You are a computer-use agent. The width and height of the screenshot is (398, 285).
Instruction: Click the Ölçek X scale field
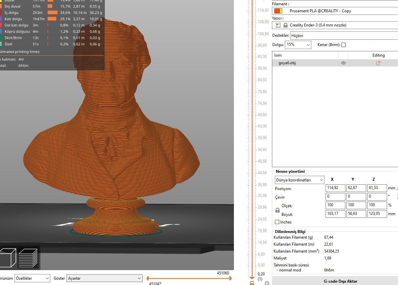coord(335,205)
